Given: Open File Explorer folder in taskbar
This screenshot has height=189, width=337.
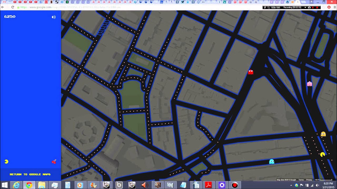Looking at the screenshot, I should point(42,185).
